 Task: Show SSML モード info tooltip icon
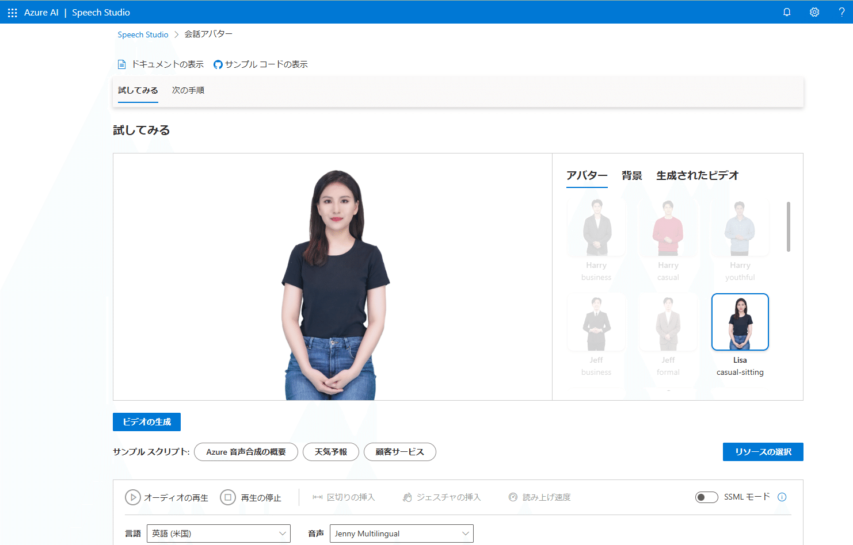click(782, 497)
